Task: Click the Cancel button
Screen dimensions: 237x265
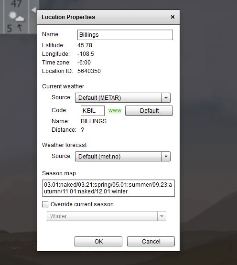Action: point(151,241)
